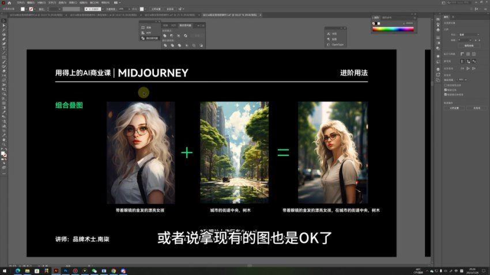Image resolution: width=490 pixels, height=275 pixels.
Task: Open the stroke weight dropdown
Action: coord(59,9)
